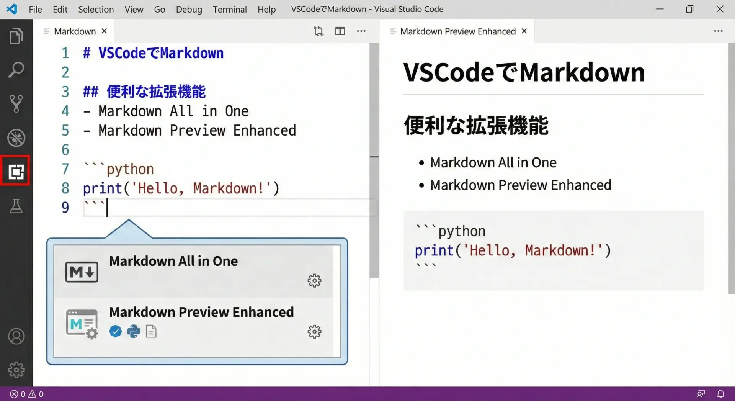This screenshot has height=401, width=735.
Task: Open the Search view in activity bar
Action: coord(16,70)
